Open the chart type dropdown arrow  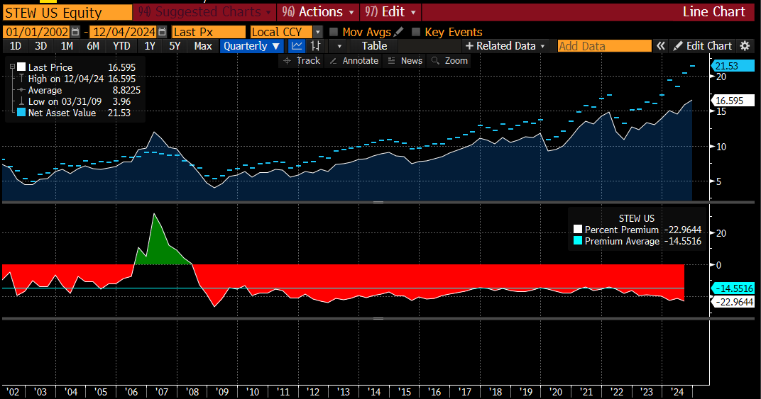click(339, 46)
